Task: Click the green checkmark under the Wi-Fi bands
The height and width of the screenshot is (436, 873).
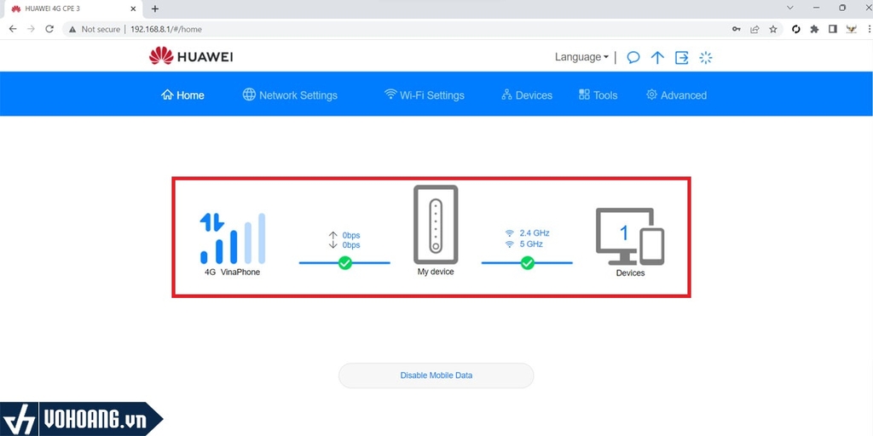Action: [527, 262]
